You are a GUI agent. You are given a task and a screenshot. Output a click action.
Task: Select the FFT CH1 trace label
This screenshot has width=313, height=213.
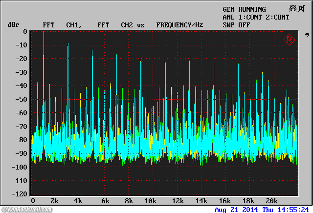click(x=62, y=25)
